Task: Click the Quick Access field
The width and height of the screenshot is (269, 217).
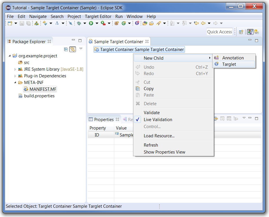Action: (219, 32)
